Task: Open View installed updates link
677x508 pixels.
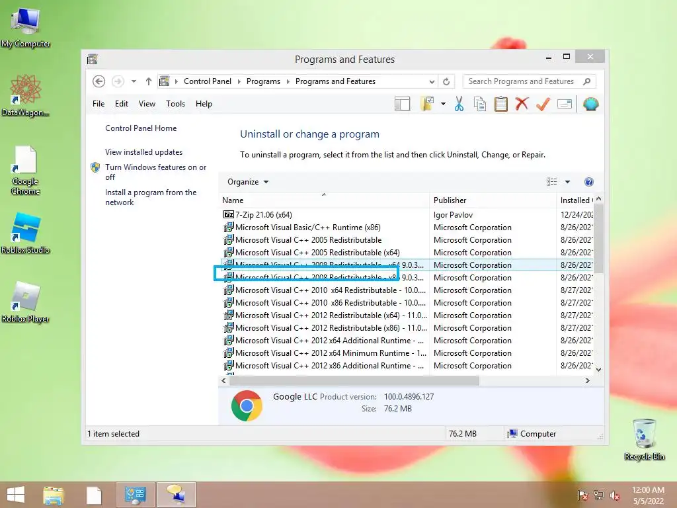Action: pyautogui.click(x=143, y=152)
